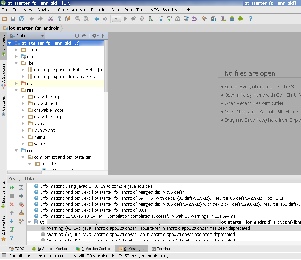The width and height of the screenshot is (301, 260).
Task: Open the VCS menu
Action: point(155,10)
